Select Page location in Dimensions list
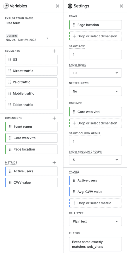The image size is (128, 255). pyautogui.click(x=31, y=149)
